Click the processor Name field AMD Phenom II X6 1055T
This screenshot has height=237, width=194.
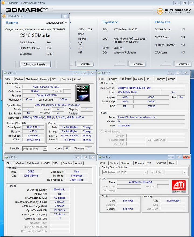pyautogui.click(x=47, y=87)
